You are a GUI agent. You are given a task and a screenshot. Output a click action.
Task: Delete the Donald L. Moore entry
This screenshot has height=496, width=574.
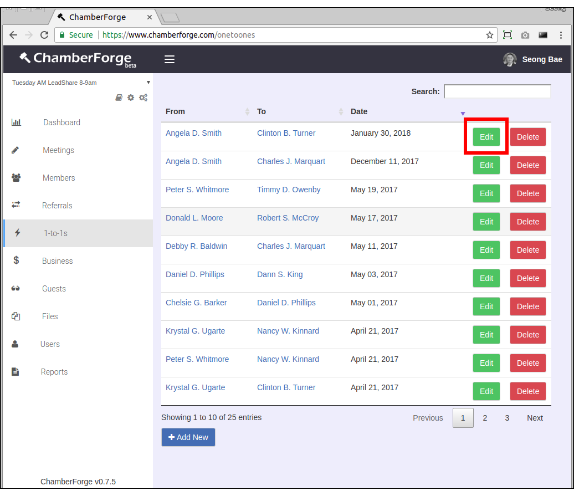click(x=527, y=222)
